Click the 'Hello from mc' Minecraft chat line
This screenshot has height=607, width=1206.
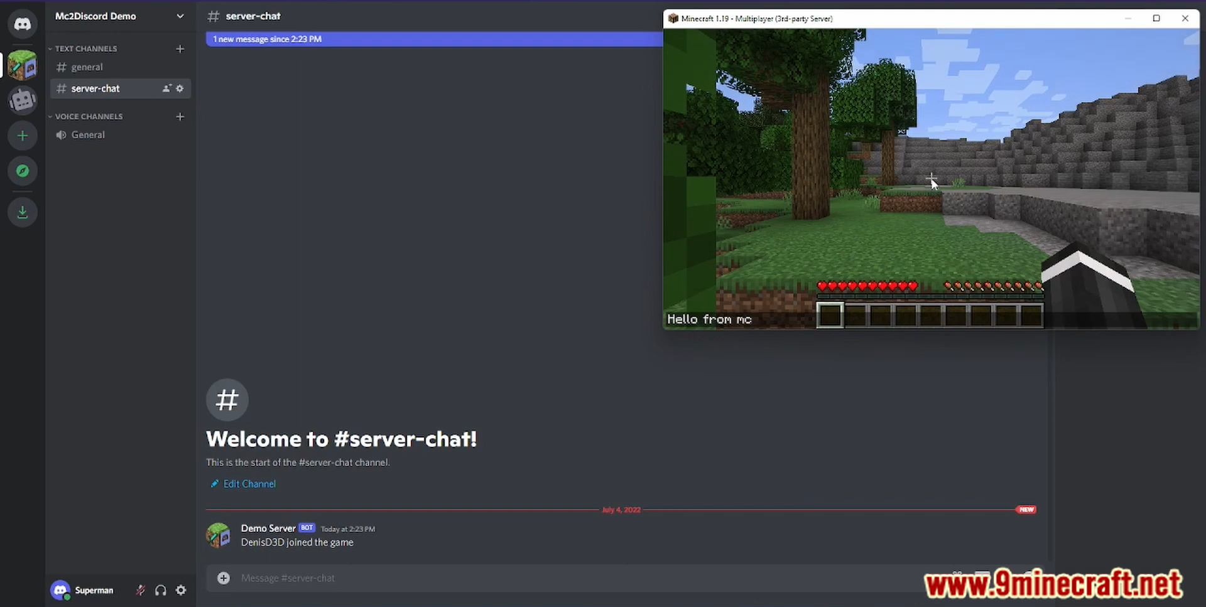coord(709,320)
